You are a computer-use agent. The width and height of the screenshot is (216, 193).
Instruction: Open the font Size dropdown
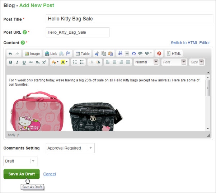197,62
